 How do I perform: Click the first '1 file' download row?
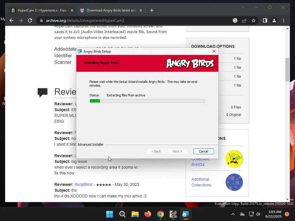pyautogui.click(x=237, y=59)
